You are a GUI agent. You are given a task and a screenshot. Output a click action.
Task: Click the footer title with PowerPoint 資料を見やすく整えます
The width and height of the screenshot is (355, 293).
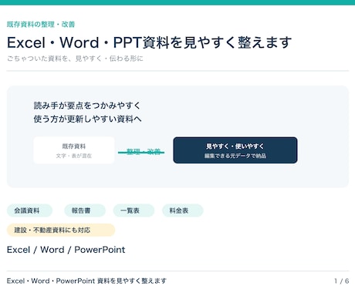pos(86,281)
